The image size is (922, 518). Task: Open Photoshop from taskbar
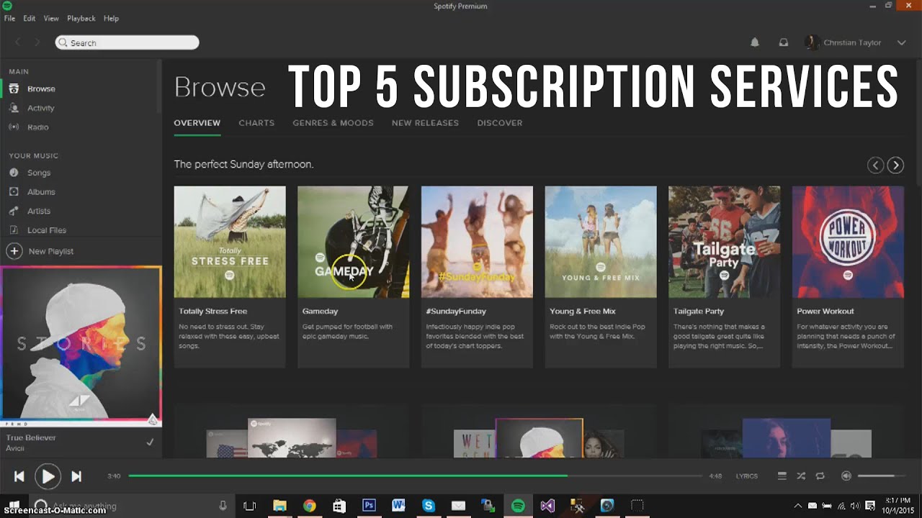click(369, 506)
